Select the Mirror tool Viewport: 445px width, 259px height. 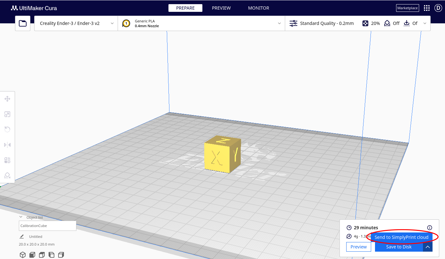[7, 145]
